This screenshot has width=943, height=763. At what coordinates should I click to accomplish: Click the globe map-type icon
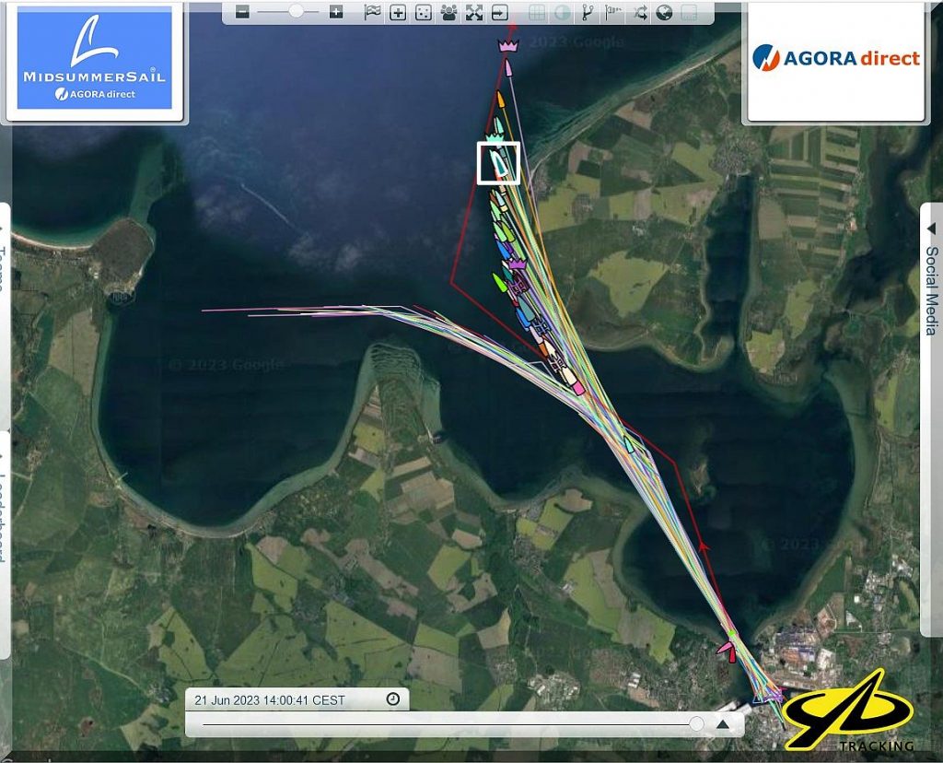(x=664, y=12)
